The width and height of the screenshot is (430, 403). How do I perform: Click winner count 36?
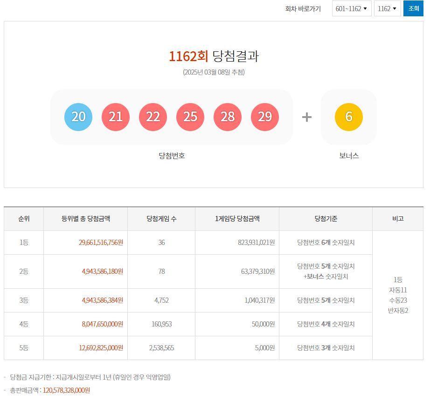click(161, 243)
